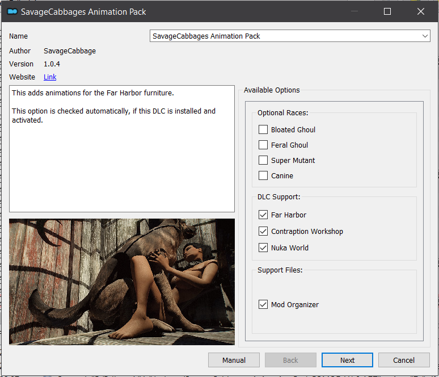Click the Available Options heading
The height and width of the screenshot is (377, 439).
click(272, 90)
